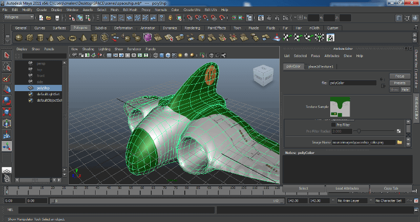Viewport: 420px width, 222px height.
Task: Create a polygon cube from the shelf
Action: coord(30,37)
